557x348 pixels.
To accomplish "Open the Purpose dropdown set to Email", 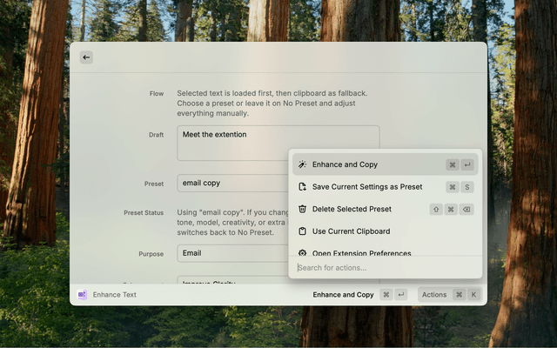I will 232,253.
